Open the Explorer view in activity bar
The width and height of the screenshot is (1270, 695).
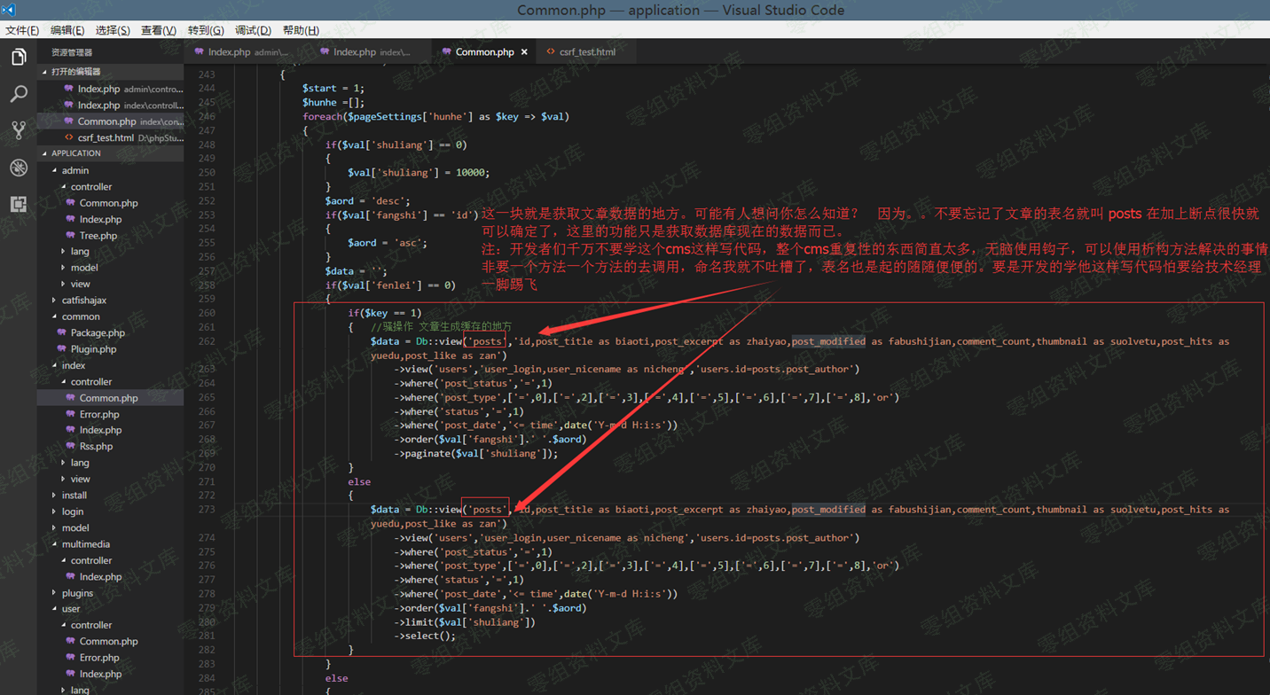coord(19,58)
